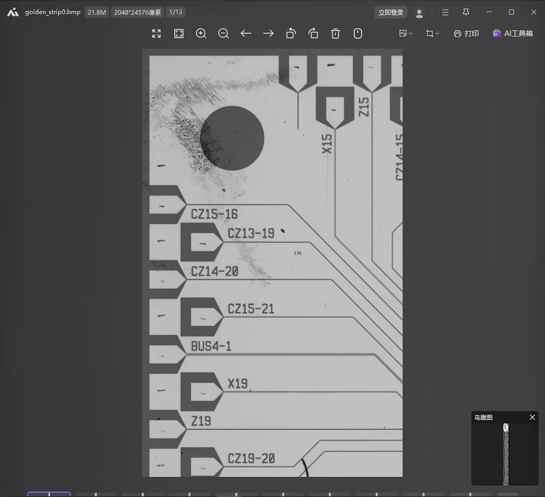Screen dimensions: 545x497
Task: Close the 鸟瞰图 bird's-eye view panel
Action: 532,417
